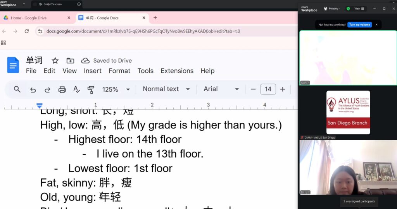Undo the last edit

33,89
